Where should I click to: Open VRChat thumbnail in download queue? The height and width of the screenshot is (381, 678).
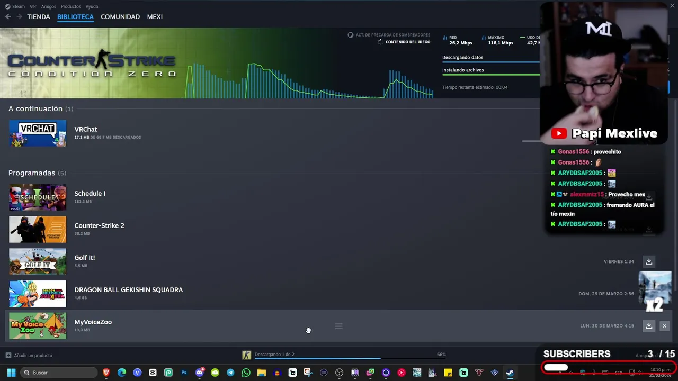[x=38, y=133]
